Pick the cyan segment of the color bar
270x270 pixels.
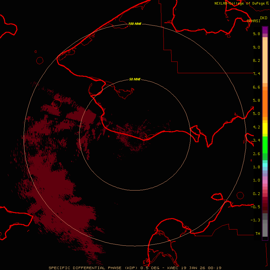pos(265,165)
